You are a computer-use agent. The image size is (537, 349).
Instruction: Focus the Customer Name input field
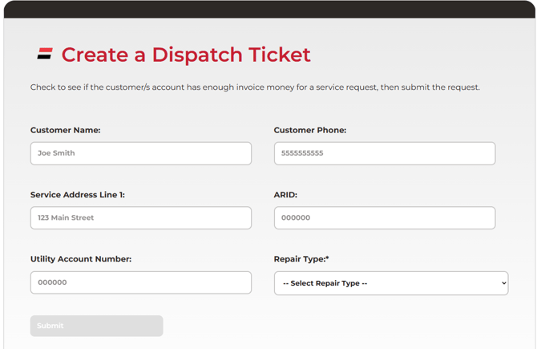pos(141,153)
